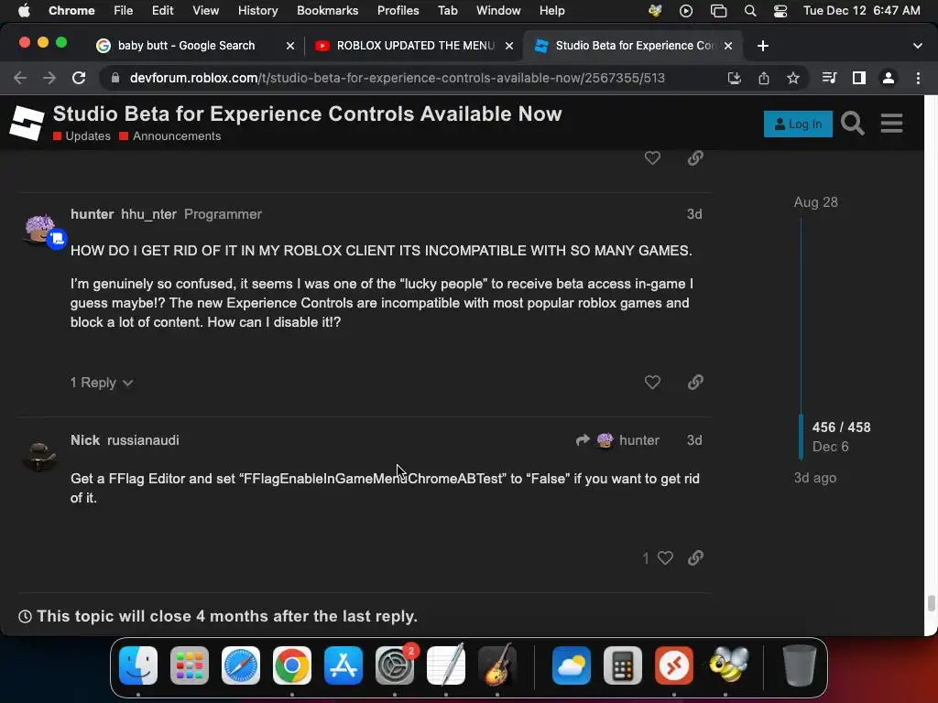Click the share page icon in address bar
The height and width of the screenshot is (703, 938).
tap(764, 78)
